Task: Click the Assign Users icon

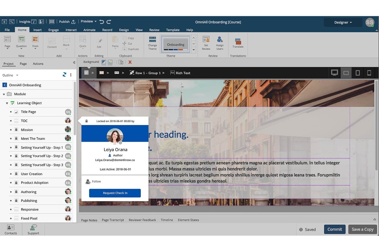Action: (220, 39)
